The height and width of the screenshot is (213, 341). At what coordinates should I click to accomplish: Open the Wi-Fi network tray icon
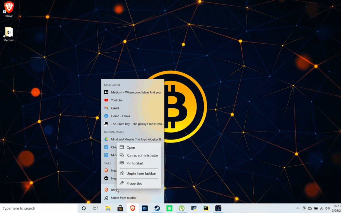pos(322,208)
